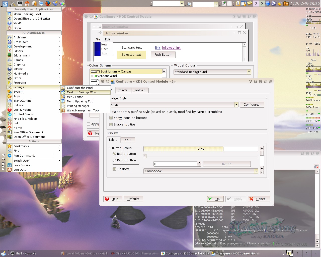
Task: Click the colour picker eyedropper applet
Action: pos(224,4)
